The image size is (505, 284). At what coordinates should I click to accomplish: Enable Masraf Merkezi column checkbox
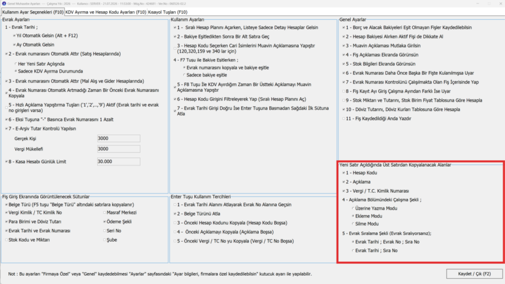click(x=105, y=213)
